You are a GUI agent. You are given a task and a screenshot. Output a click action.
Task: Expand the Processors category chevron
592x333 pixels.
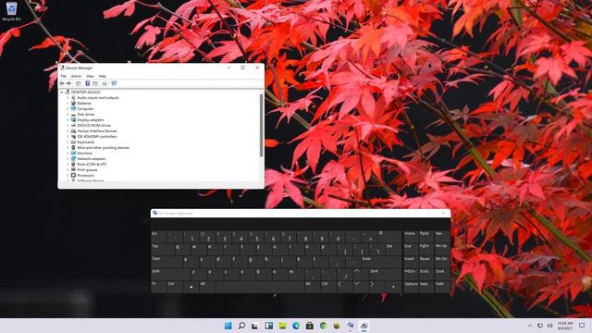point(68,175)
